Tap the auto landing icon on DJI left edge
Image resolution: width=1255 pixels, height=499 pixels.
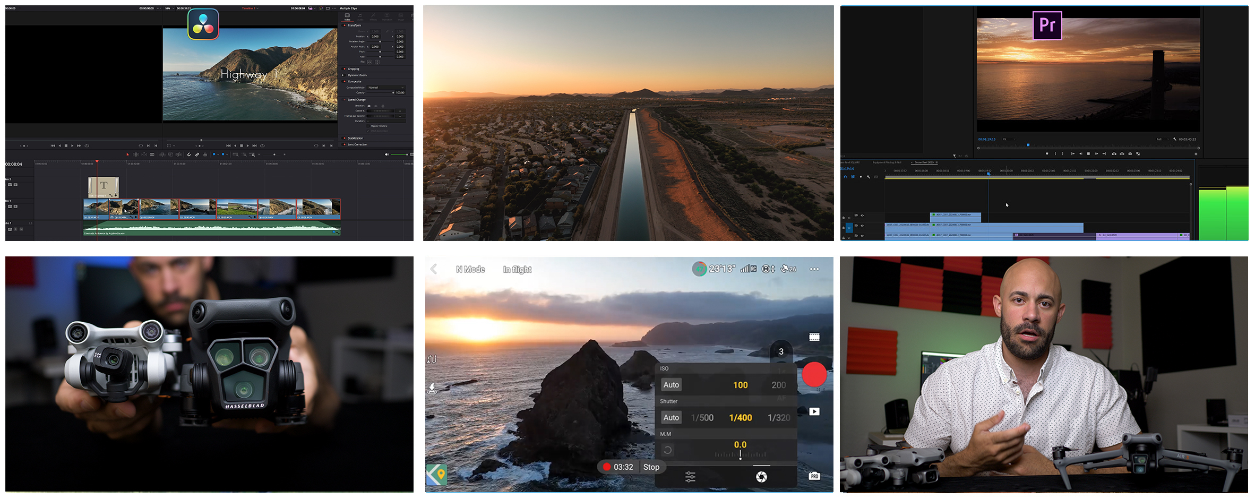[x=432, y=389]
